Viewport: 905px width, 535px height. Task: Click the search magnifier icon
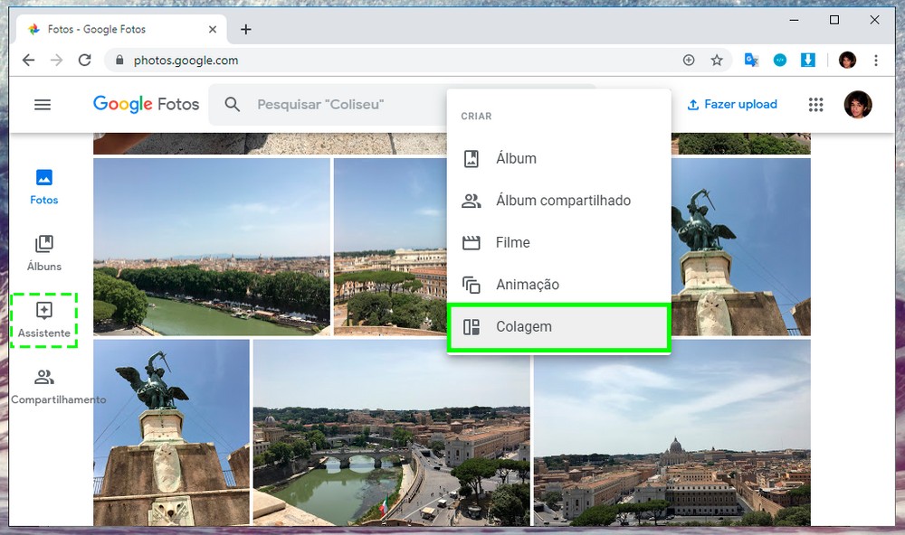tap(232, 104)
